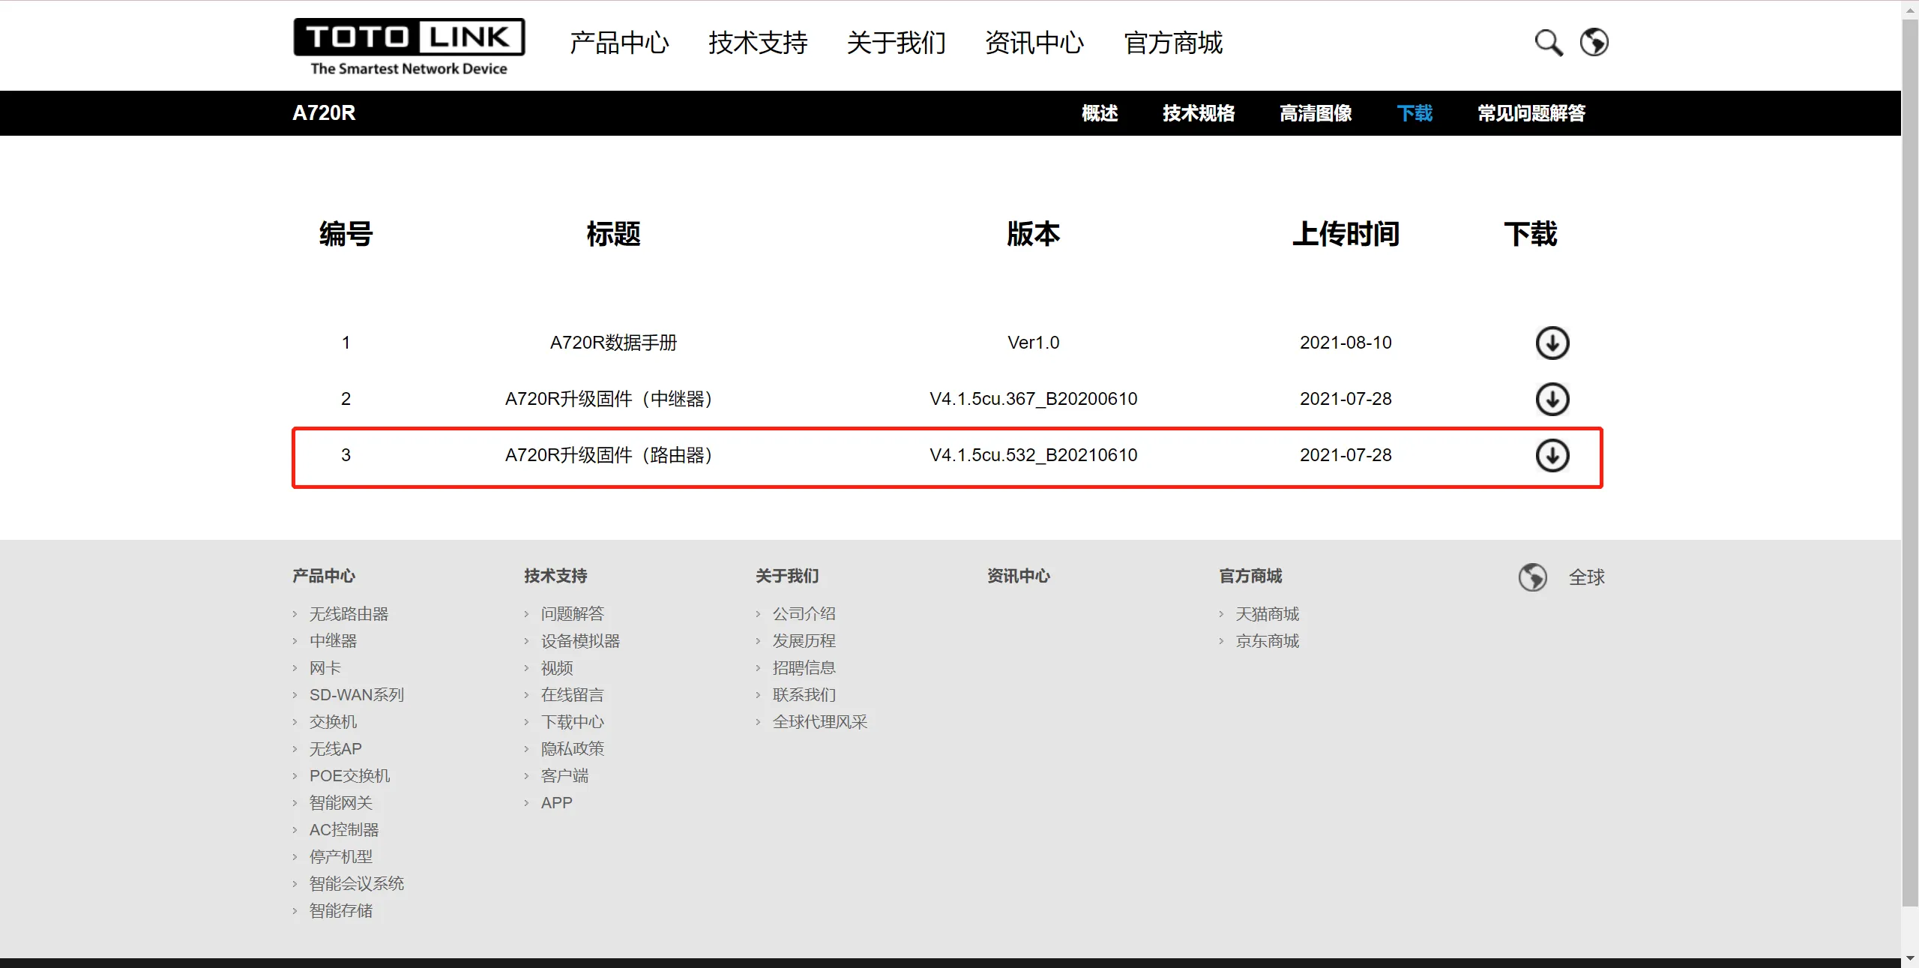The width and height of the screenshot is (1919, 968).
Task: Open the 无线路由器 footer link
Action: 349,614
